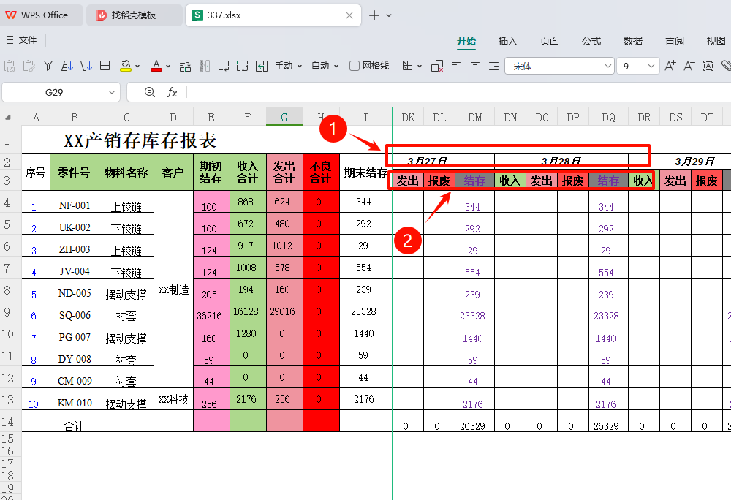Screen dimensions: 731x500
Task: Open the 文件 menu
Action: [22, 40]
